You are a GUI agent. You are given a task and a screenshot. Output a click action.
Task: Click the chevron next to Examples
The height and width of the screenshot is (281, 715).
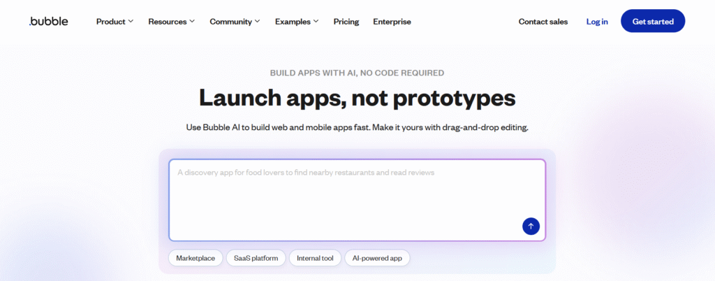pos(316,22)
